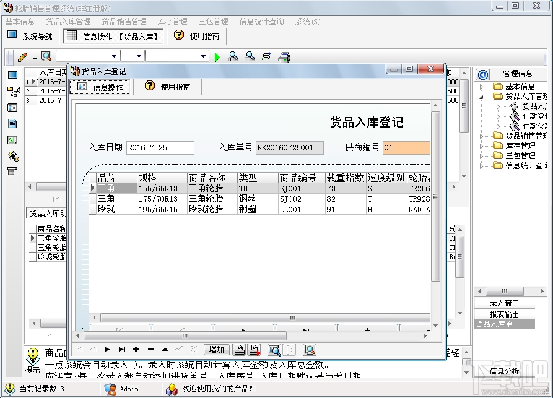Screen dimensions: 553x398
Task: Go to last record in dialog navigator
Action: pyautogui.click(x=122, y=349)
